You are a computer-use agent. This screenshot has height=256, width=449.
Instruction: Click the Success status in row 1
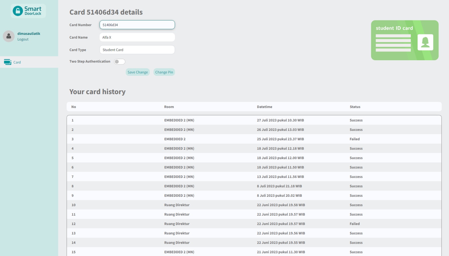(x=356, y=120)
